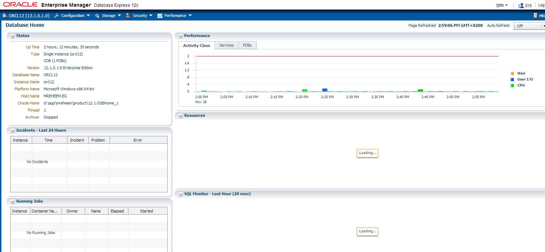Image resolution: width=545 pixels, height=252 pixels.
Task: Click the Version value 12.1.0.1.0 Enterprise Edition
Action: [68, 68]
